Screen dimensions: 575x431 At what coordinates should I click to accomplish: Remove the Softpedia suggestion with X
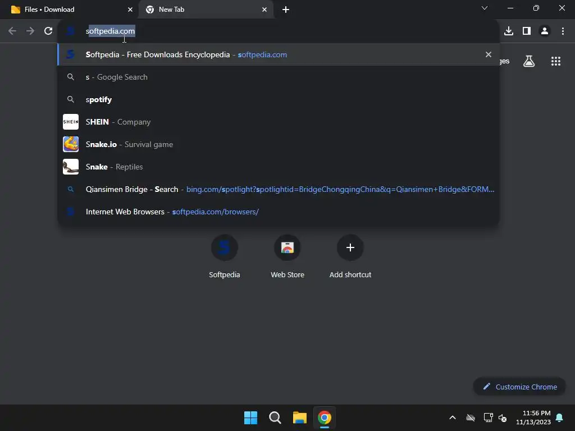tap(488, 54)
